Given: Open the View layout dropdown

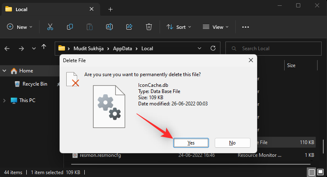Looking at the screenshot, I should point(216,27).
